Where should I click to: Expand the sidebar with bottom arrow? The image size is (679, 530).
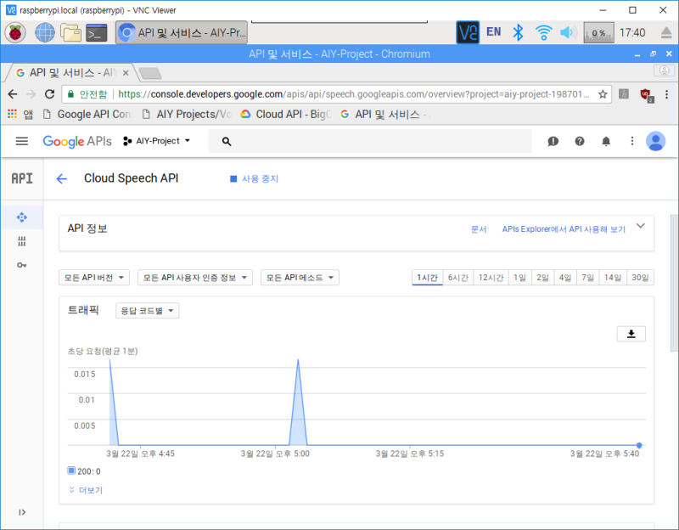(22, 512)
